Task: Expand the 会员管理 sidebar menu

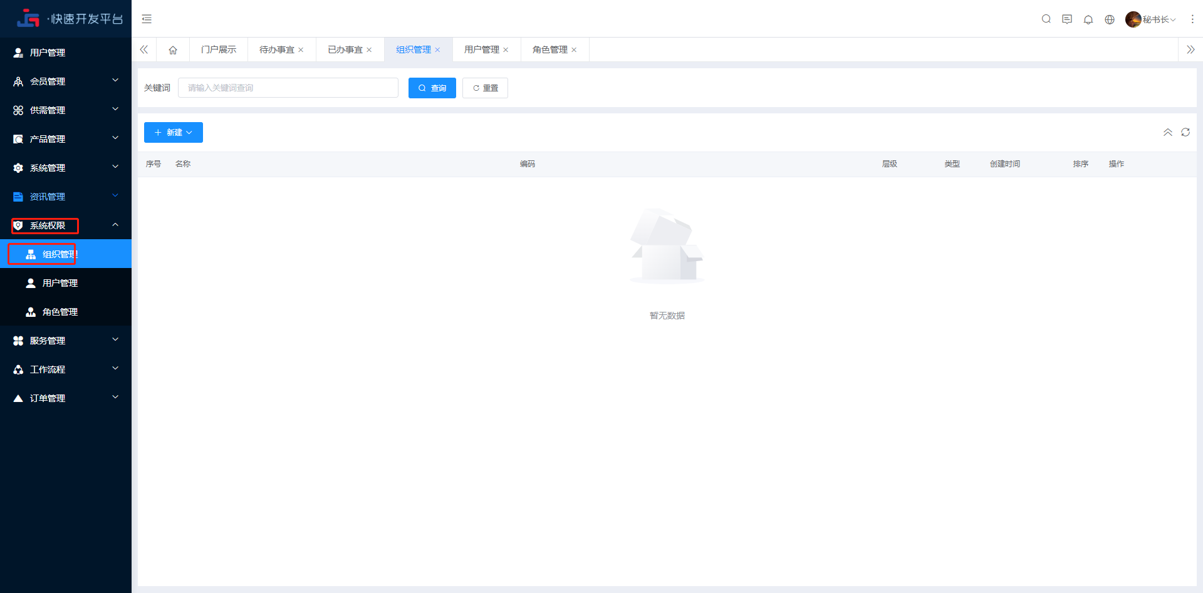Action: point(66,81)
